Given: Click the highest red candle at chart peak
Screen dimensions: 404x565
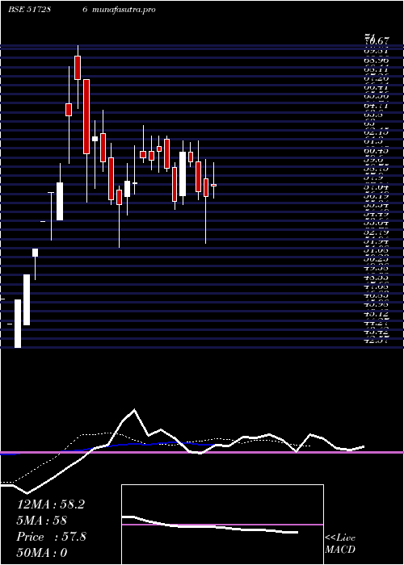Looking at the screenshot, I should coord(78,67).
